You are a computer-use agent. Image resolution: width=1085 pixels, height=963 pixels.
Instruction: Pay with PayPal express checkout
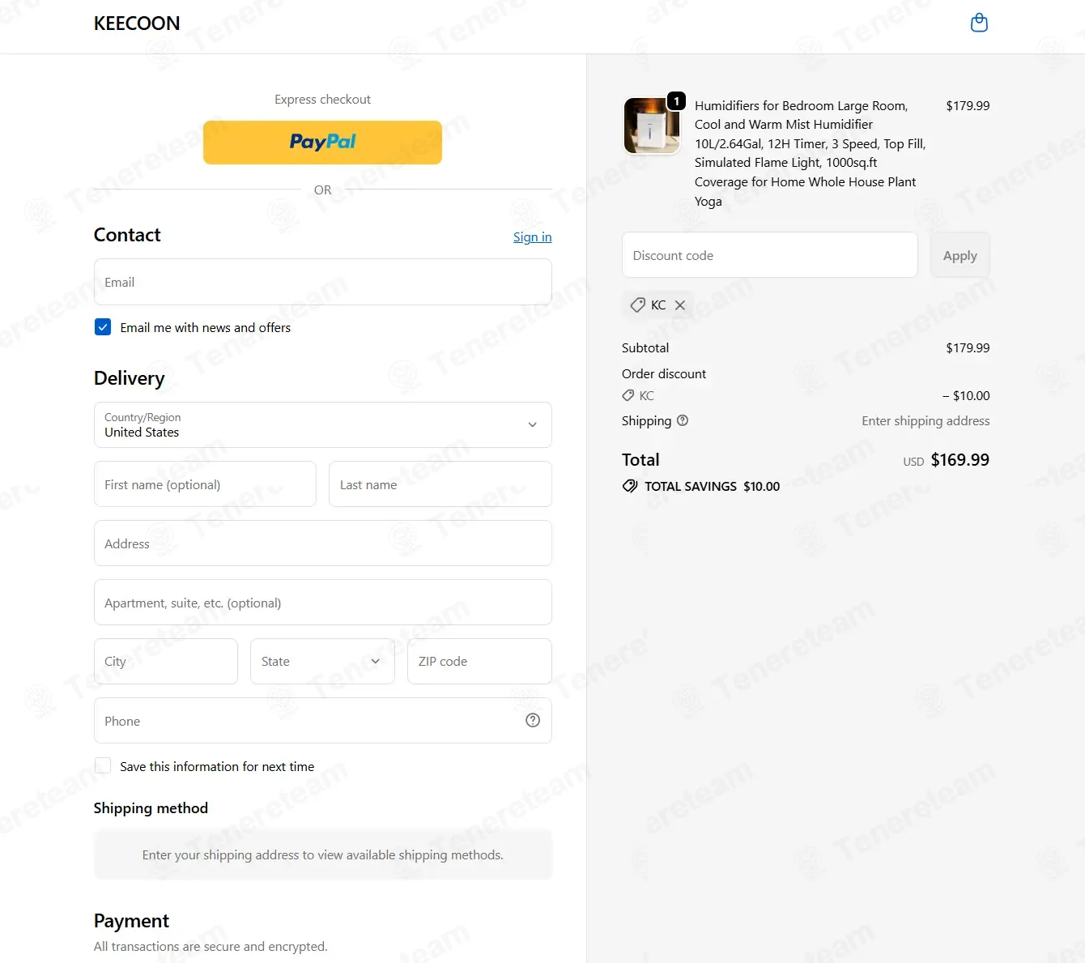(x=322, y=143)
